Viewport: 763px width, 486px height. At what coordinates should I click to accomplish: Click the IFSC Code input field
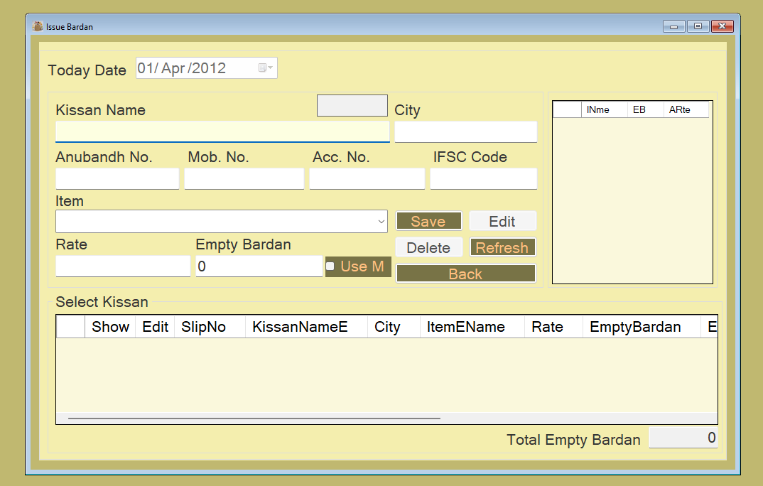pyautogui.click(x=484, y=178)
